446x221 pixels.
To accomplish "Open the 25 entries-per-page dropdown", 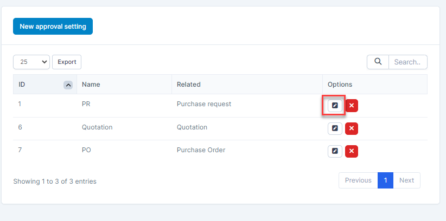I will (31, 62).
